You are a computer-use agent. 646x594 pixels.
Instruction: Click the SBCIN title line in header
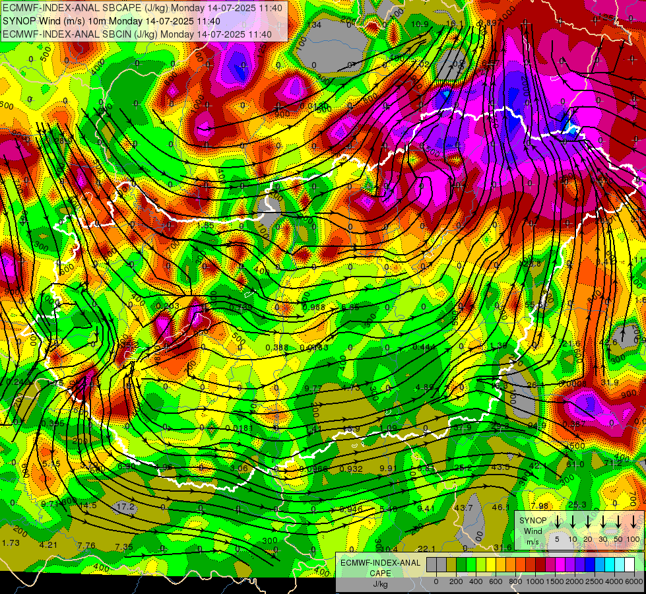tap(137, 34)
